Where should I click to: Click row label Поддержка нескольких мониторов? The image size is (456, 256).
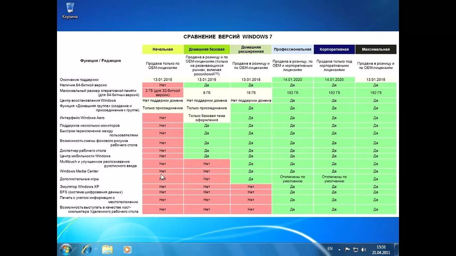[x=89, y=126]
